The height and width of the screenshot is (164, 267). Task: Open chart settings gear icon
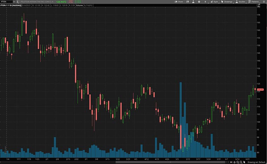coord(199,2)
